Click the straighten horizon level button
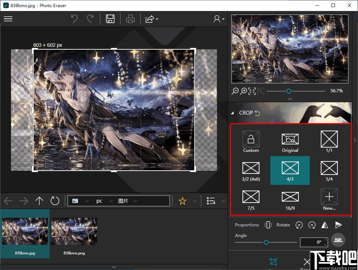Screen dimensions: 358x270 (338, 240)
